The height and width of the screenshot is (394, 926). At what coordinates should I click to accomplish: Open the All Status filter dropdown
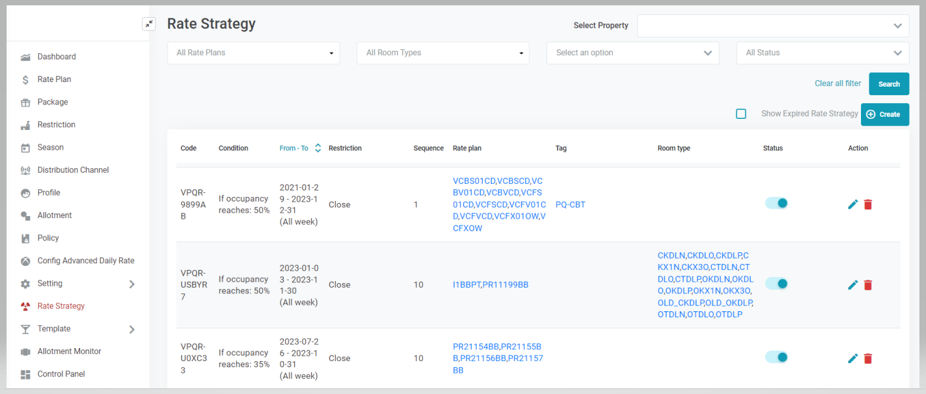(x=822, y=53)
